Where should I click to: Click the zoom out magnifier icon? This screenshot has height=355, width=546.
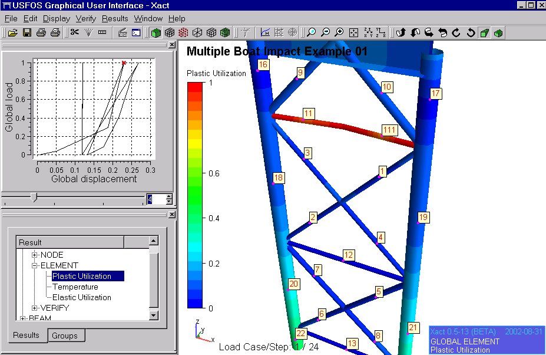coord(325,32)
